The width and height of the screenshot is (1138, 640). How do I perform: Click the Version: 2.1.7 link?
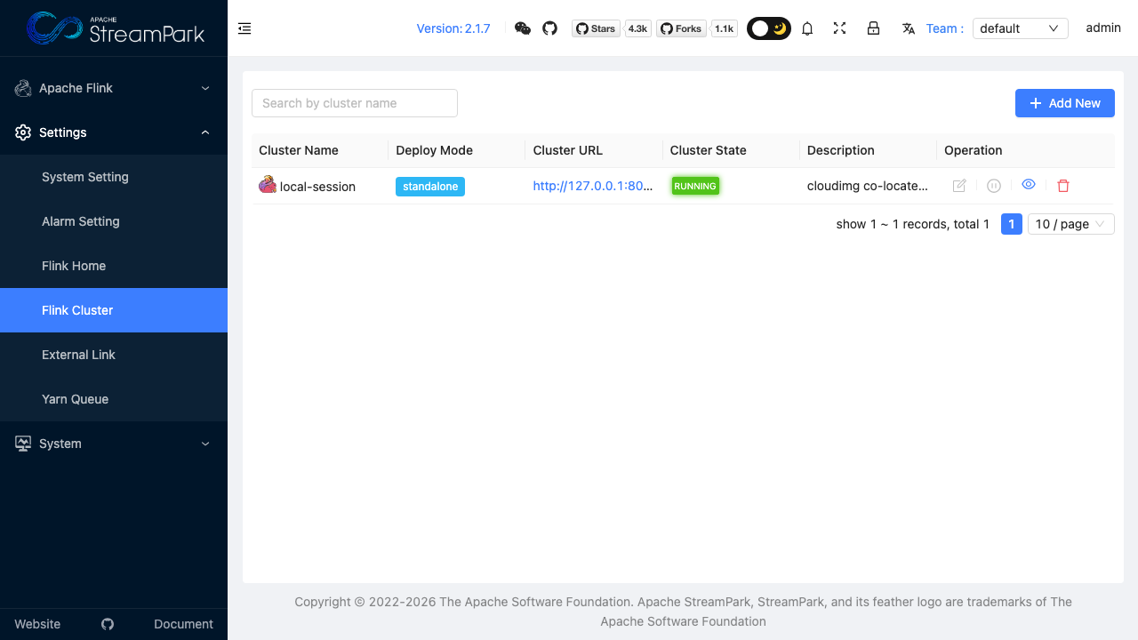[453, 28]
